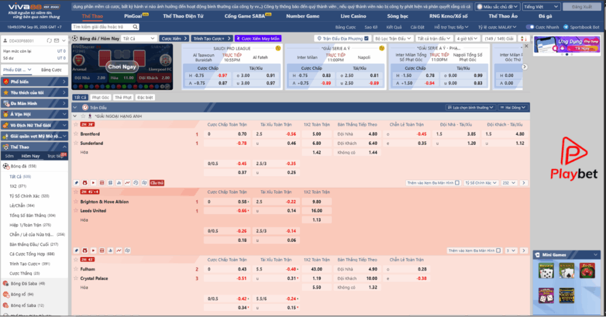Click Cược Xiên parlay button

174,38
